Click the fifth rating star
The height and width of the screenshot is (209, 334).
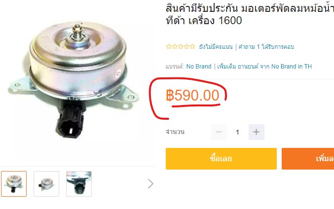coord(192,46)
